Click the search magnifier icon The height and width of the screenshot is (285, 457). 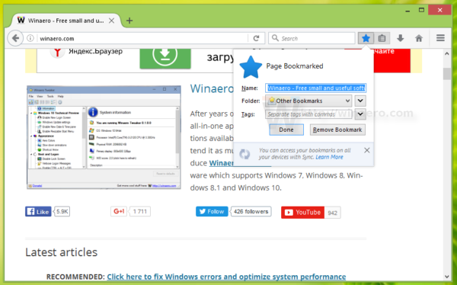[275, 38]
